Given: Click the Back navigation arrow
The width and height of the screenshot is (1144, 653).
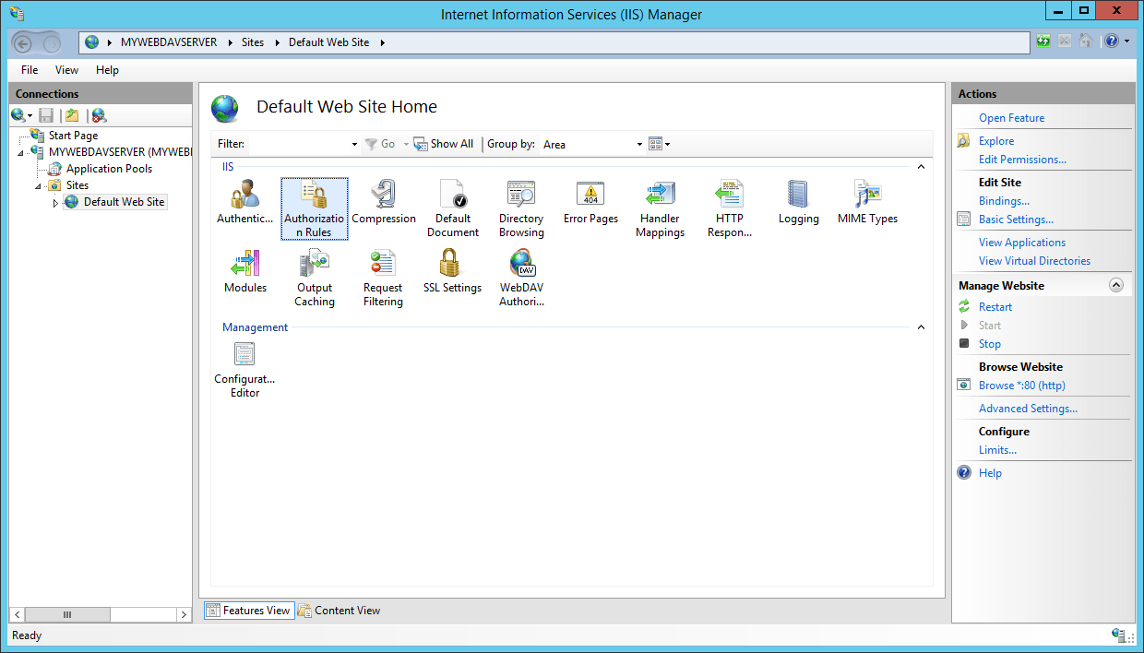Looking at the screenshot, I should tap(23, 42).
